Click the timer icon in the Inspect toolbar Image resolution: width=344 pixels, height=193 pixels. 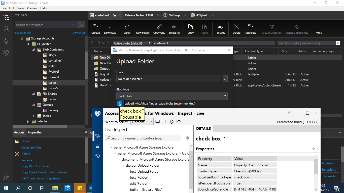pyautogui.click(x=171, y=122)
